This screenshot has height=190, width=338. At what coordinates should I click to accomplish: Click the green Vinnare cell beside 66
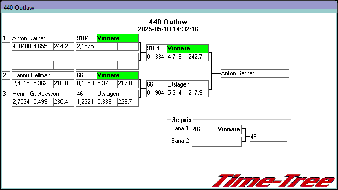point(117,75)
